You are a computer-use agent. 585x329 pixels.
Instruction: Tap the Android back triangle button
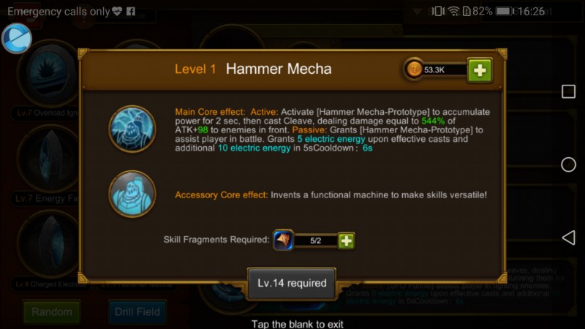pos(568,238)
